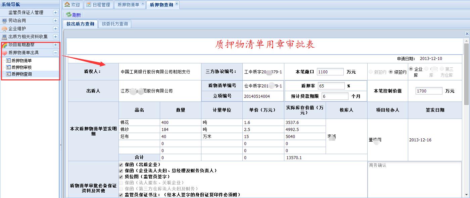Uncheck the 保函（出质企业）checkbox
Viewport: 470px width, 198px height.
click(121, 165)
